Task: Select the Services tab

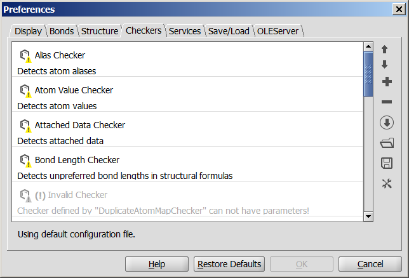Action: (184, 31)
